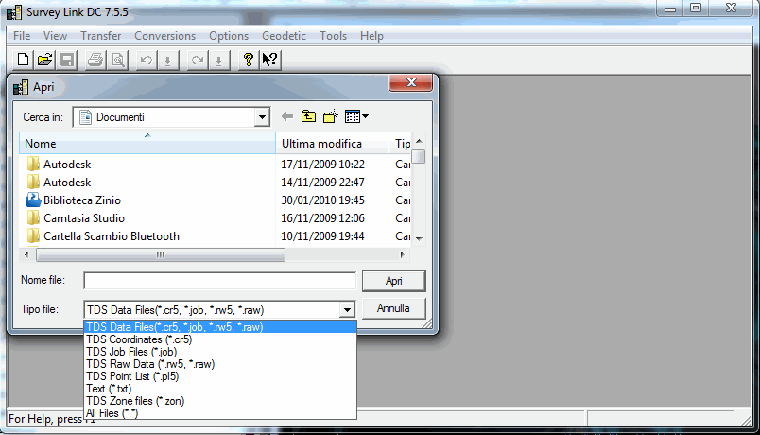The image size is (760, 435).
Task: Click the Create New Folder icon
Action: click(331, 116)
